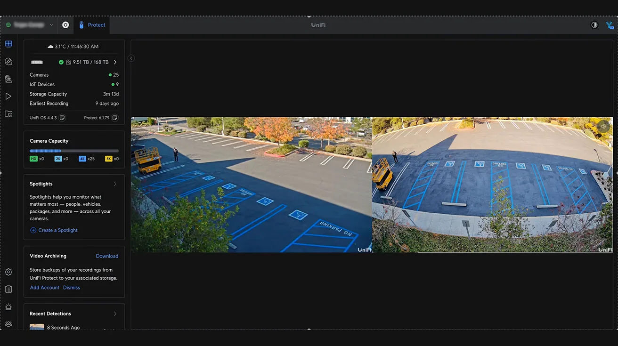Click the UniFi OS circle tab
The image size is (618, 346).
[65, 25]
